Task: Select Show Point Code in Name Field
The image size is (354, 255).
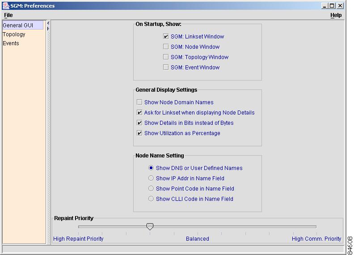Action: pos(151,188)
